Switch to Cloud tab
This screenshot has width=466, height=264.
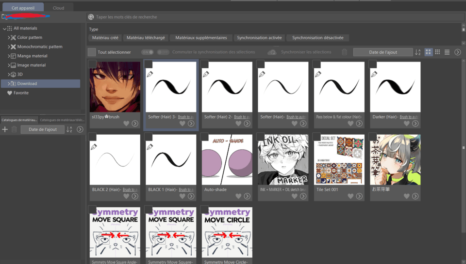point(58,8)
